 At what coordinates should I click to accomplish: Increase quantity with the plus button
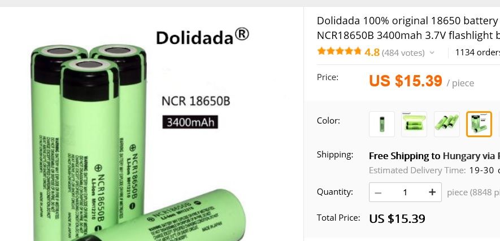pos(432,192)
